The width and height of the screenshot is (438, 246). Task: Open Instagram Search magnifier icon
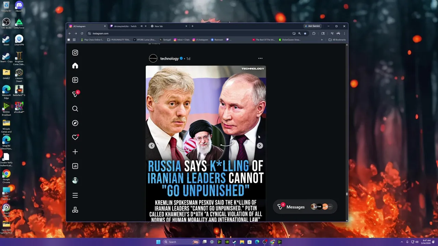[x=75, y=109]
